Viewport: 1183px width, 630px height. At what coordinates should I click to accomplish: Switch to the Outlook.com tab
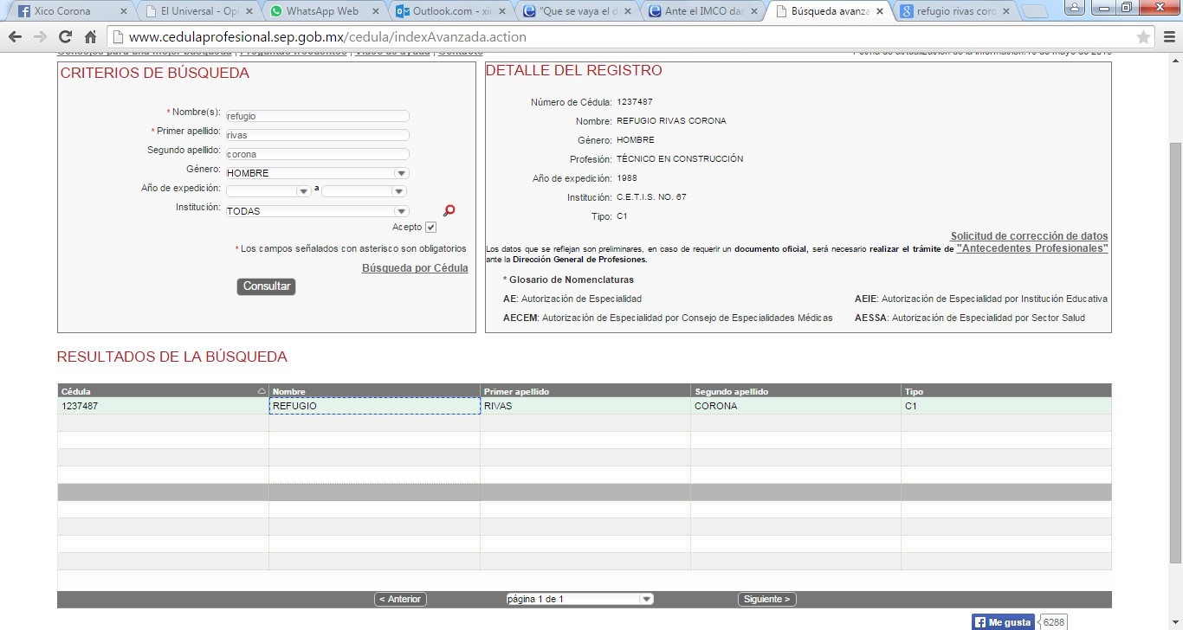pyautogui.click(x=449, y=12)
